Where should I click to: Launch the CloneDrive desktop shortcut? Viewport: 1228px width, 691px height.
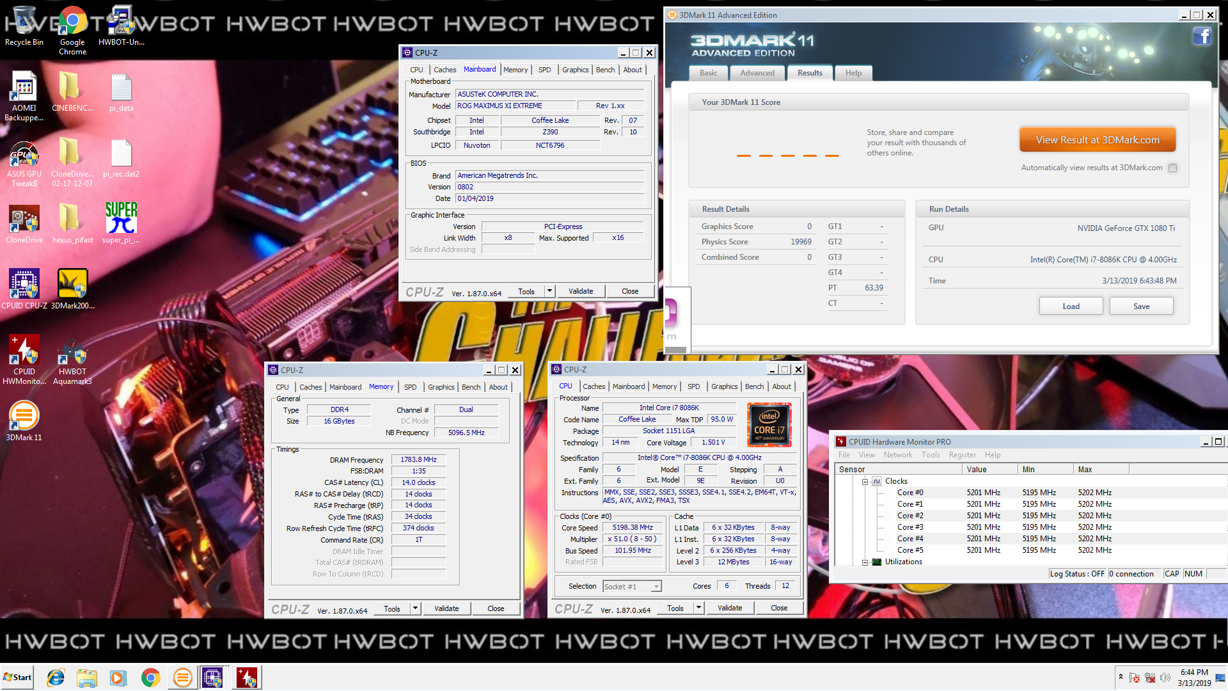[24, 224]
